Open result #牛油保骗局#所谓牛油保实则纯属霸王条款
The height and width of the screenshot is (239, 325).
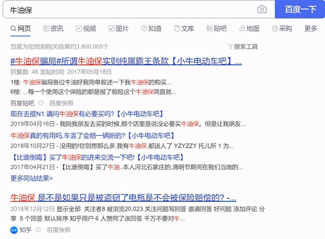pyautogui.click(x=126, y=61)
